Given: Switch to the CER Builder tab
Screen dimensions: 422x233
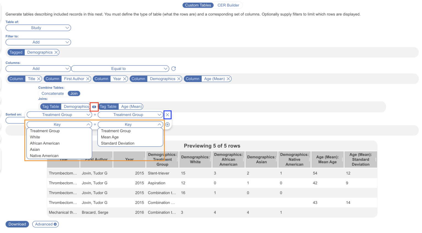Looking at the screenshot, I should point(228,5).
